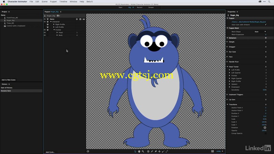This screenshot has height=154, width=274.
Task: Open the Apple menu
Action: (x=4, y=2)
